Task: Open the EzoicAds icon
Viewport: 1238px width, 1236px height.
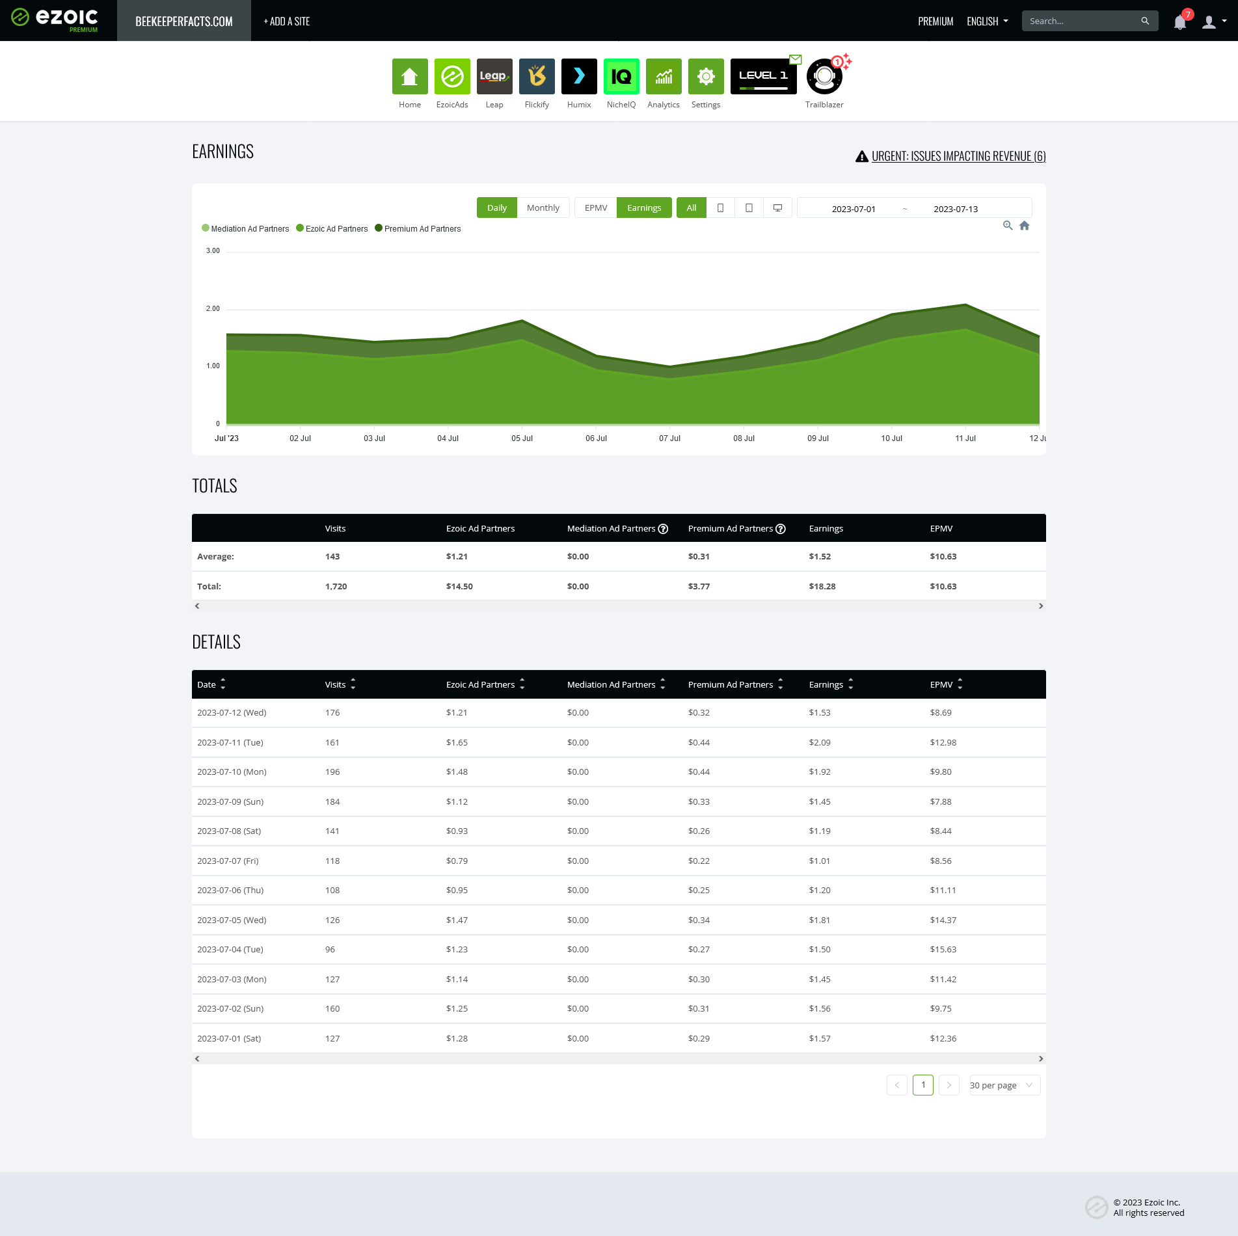Action: 452,77
